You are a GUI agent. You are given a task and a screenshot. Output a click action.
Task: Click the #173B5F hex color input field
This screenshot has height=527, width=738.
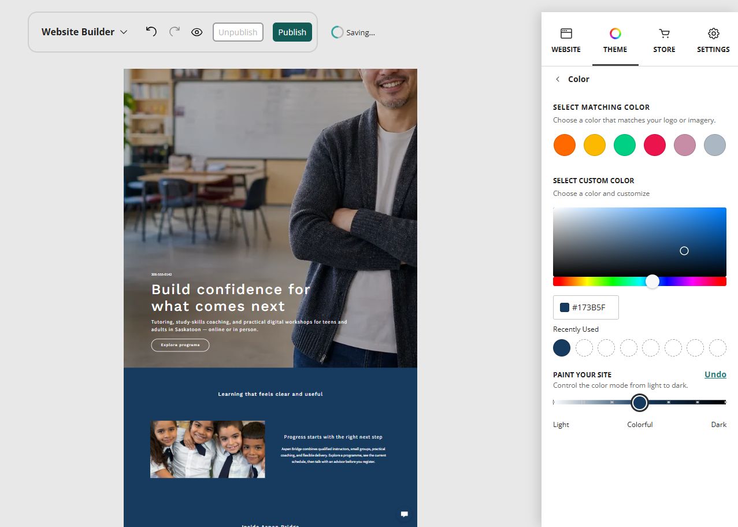[x=586, y=307]
